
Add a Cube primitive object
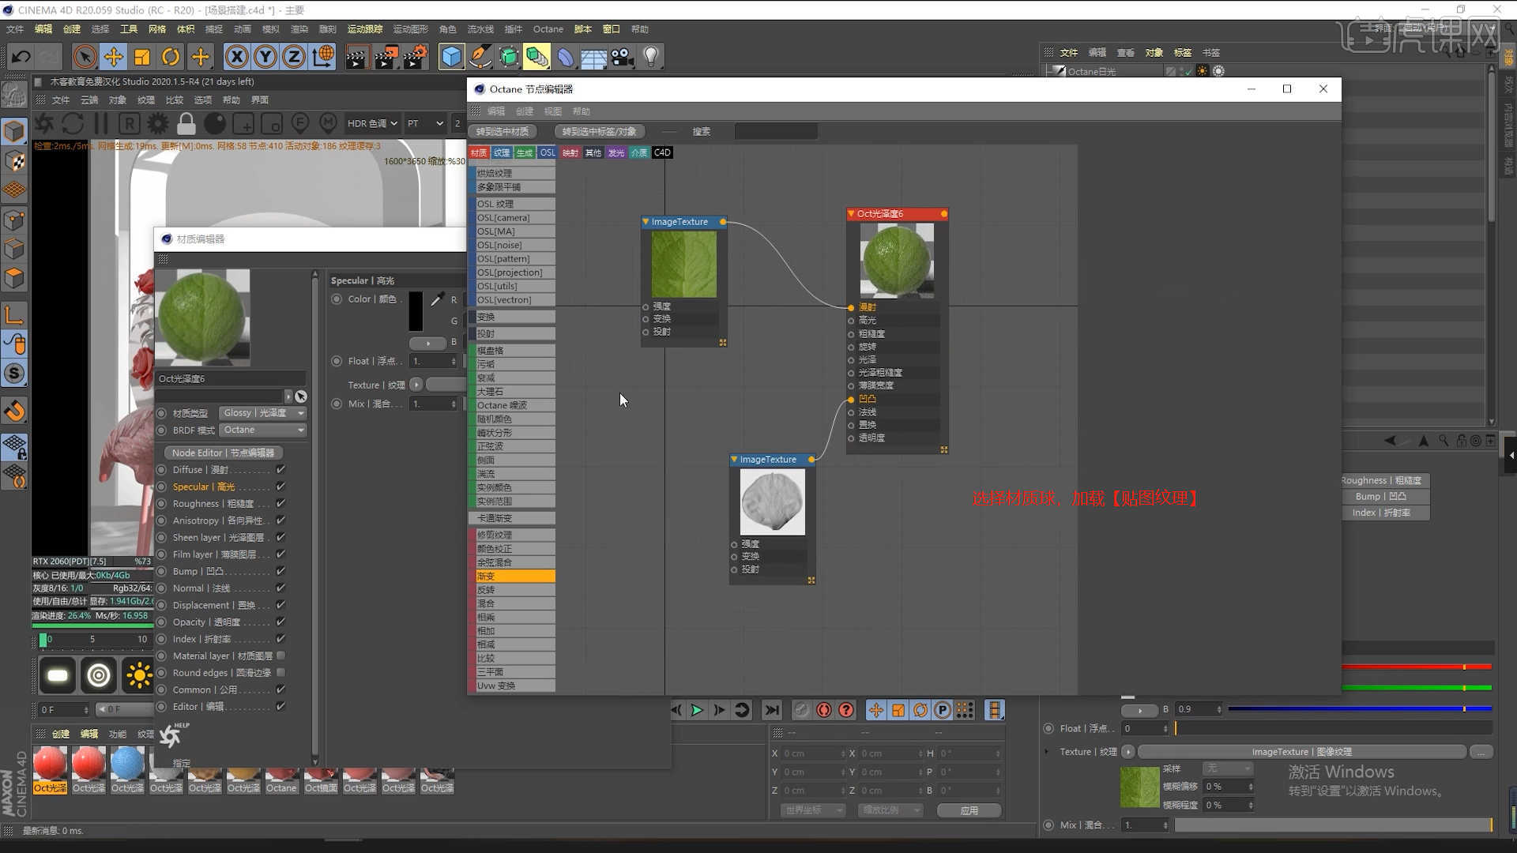point(451,57)
